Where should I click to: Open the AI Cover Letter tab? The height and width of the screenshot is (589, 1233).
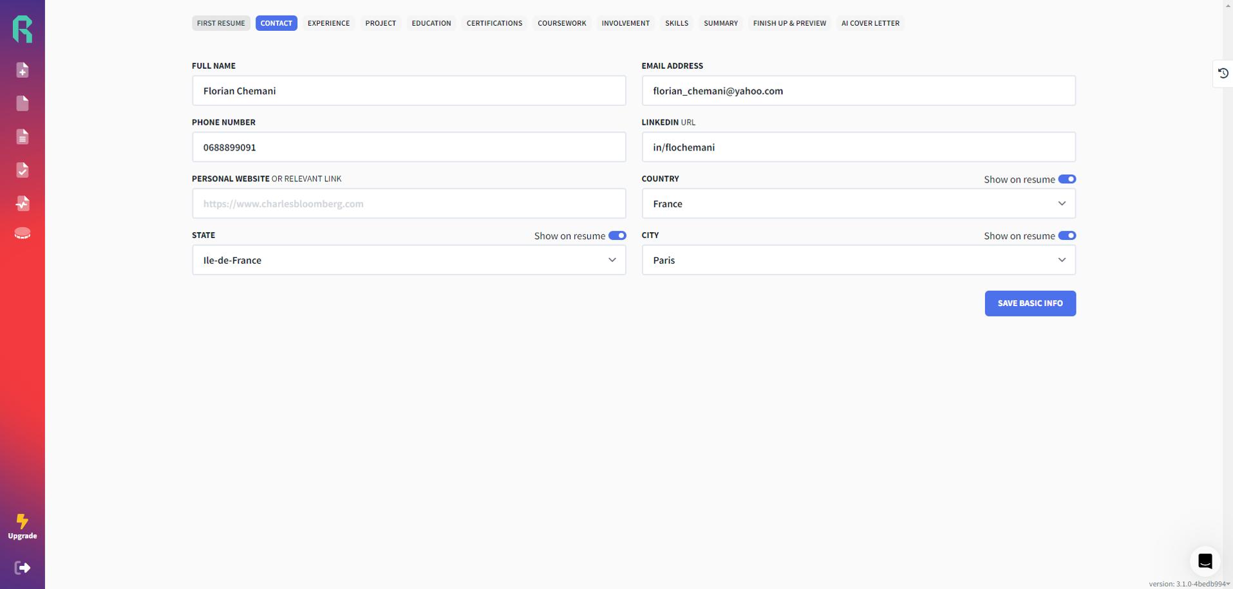pos(871,23)
